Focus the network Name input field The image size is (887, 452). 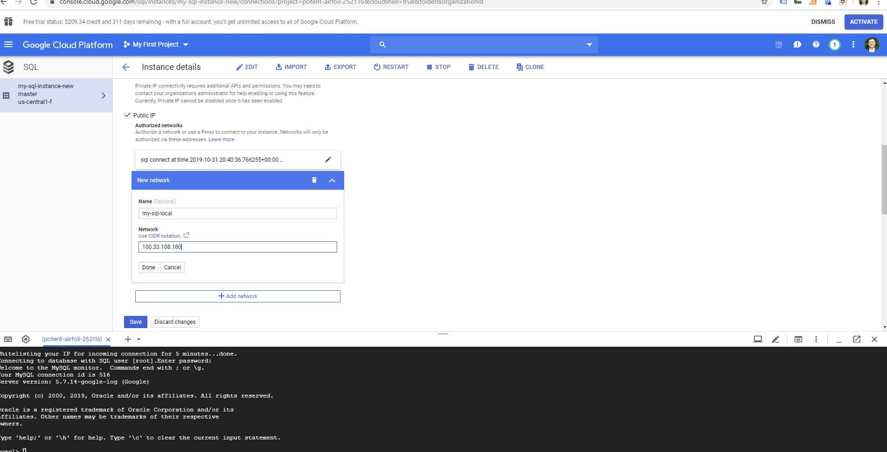[x=238, y=213]
